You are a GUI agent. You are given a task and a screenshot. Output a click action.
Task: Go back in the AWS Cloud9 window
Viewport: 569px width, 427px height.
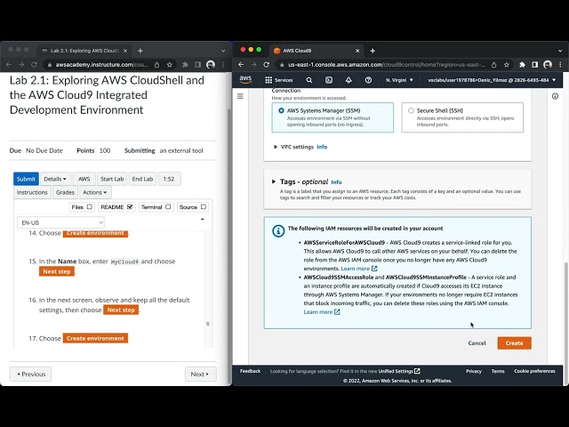tap(241, 65)
